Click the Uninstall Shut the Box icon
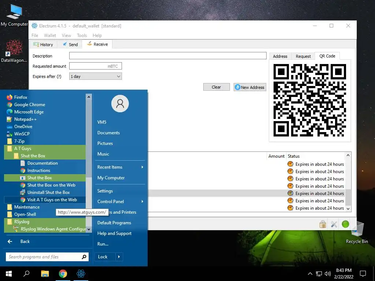 click(x=23, y=192)
